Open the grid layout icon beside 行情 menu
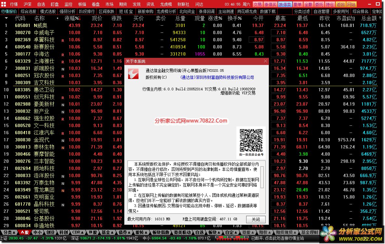 point(4,4)
